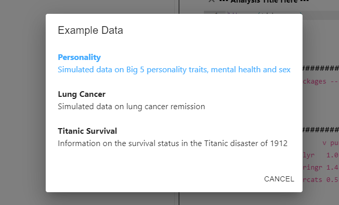Click the 'ckages --' console output text
Viewport: 339px width, 205px height.
320,81
